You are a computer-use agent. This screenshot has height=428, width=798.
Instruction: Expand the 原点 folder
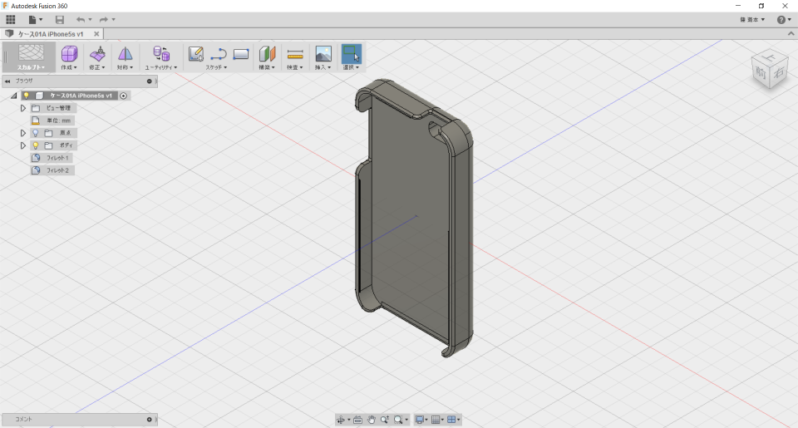coord(23,133)
